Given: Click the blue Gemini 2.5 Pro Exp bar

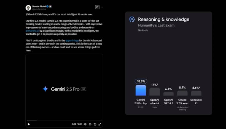Looking at the screenshot, I should pyautogui.click(x=141, y=90).
